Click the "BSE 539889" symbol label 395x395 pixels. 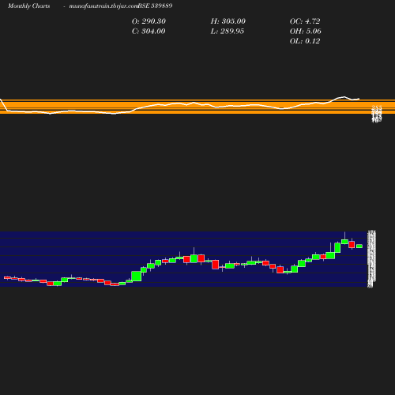(155, 6)
